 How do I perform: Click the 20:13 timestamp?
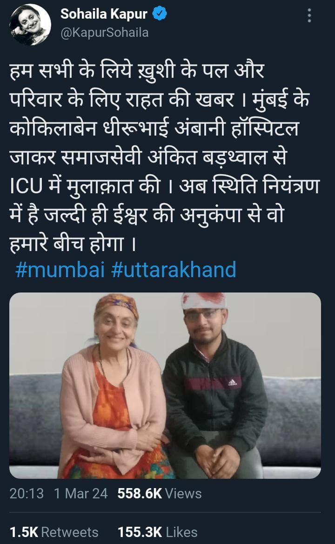tap(27, 493)
